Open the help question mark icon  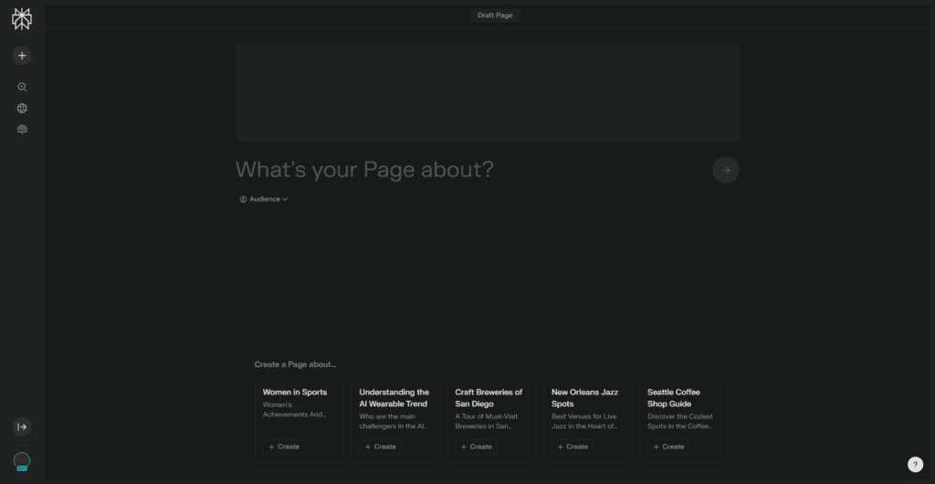point(915,465)
